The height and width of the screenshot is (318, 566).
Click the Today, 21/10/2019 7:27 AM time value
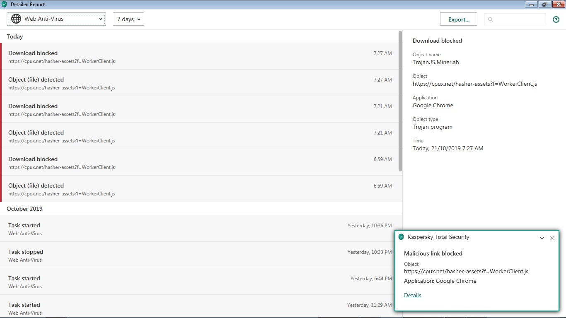[x=448, y=148]
